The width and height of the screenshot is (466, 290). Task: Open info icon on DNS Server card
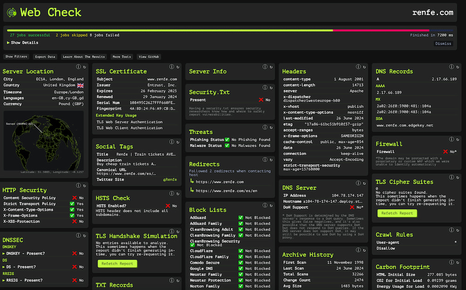pos(358,183)
